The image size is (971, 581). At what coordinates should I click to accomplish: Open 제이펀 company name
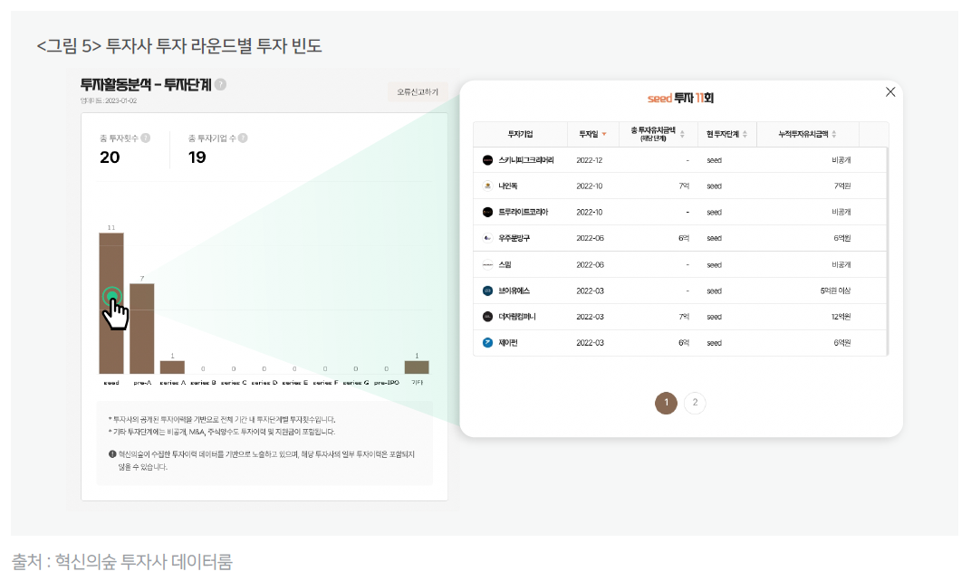(x=508, y=343)
